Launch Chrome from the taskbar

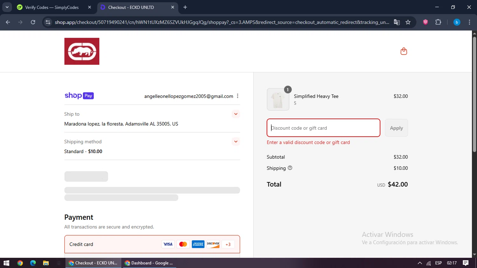pos(20,263)
